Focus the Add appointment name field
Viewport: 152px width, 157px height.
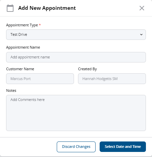tap(76, 57)
